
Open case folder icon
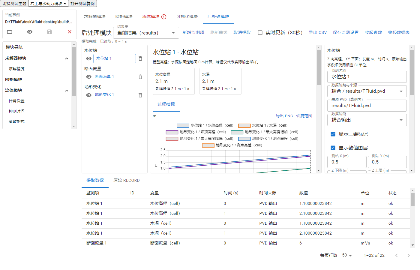(x=10, y=32)
